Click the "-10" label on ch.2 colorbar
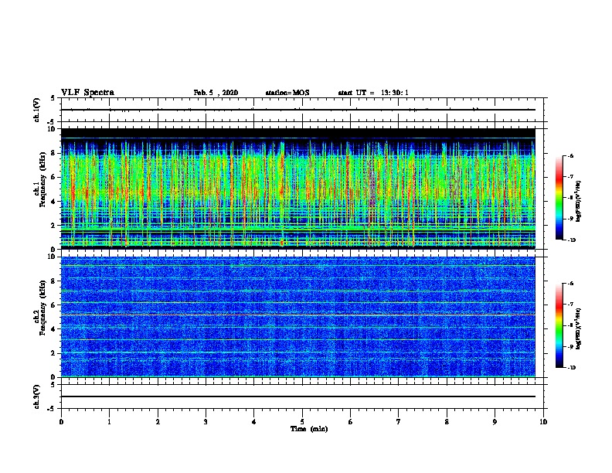612x473 pixels. (x=572, y=368)
